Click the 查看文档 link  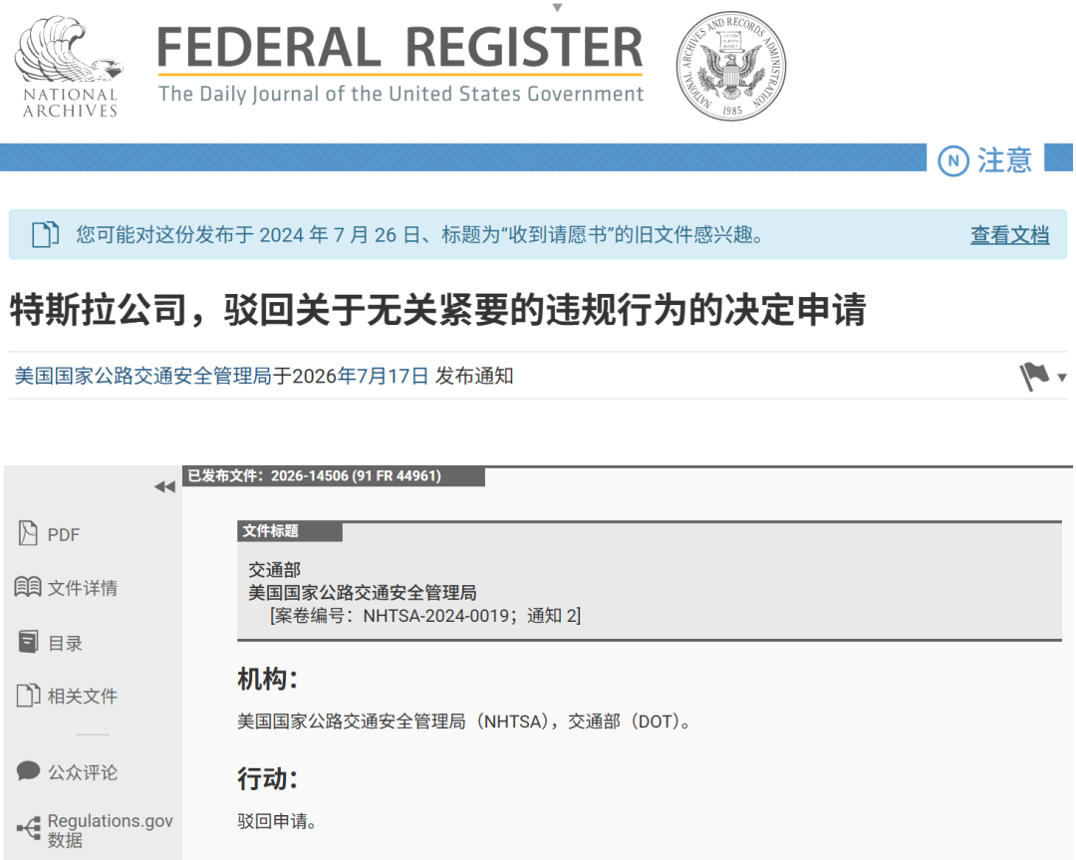[1009, 235]
